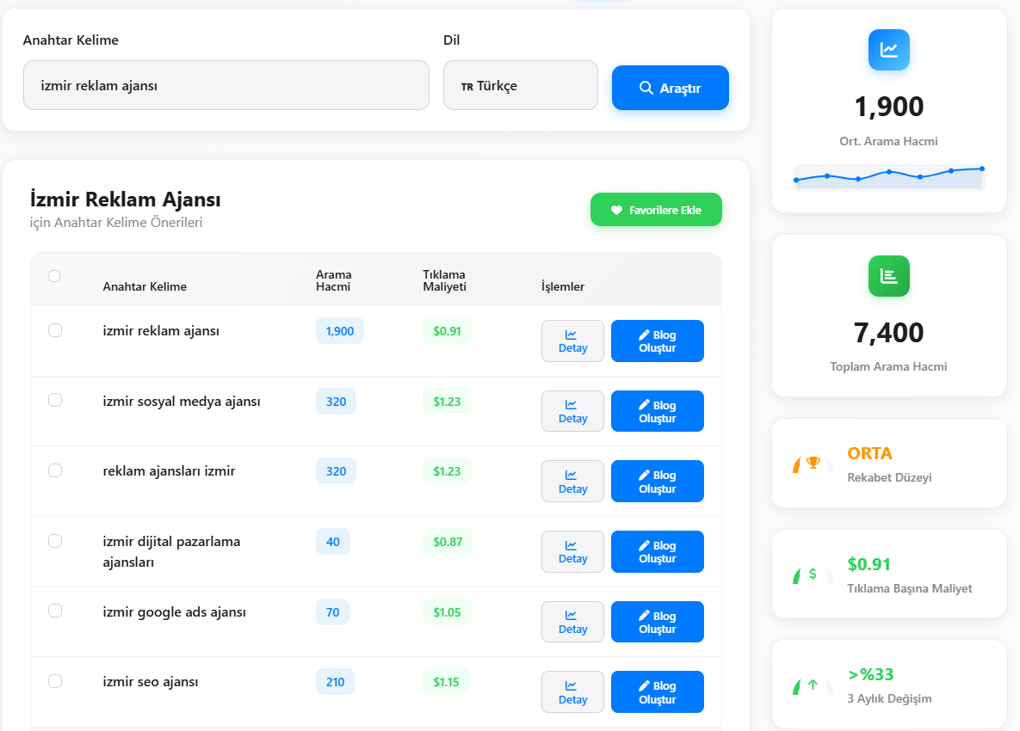
Task: Click the Rekabet Düzeyi label
Action: [889, 477]
